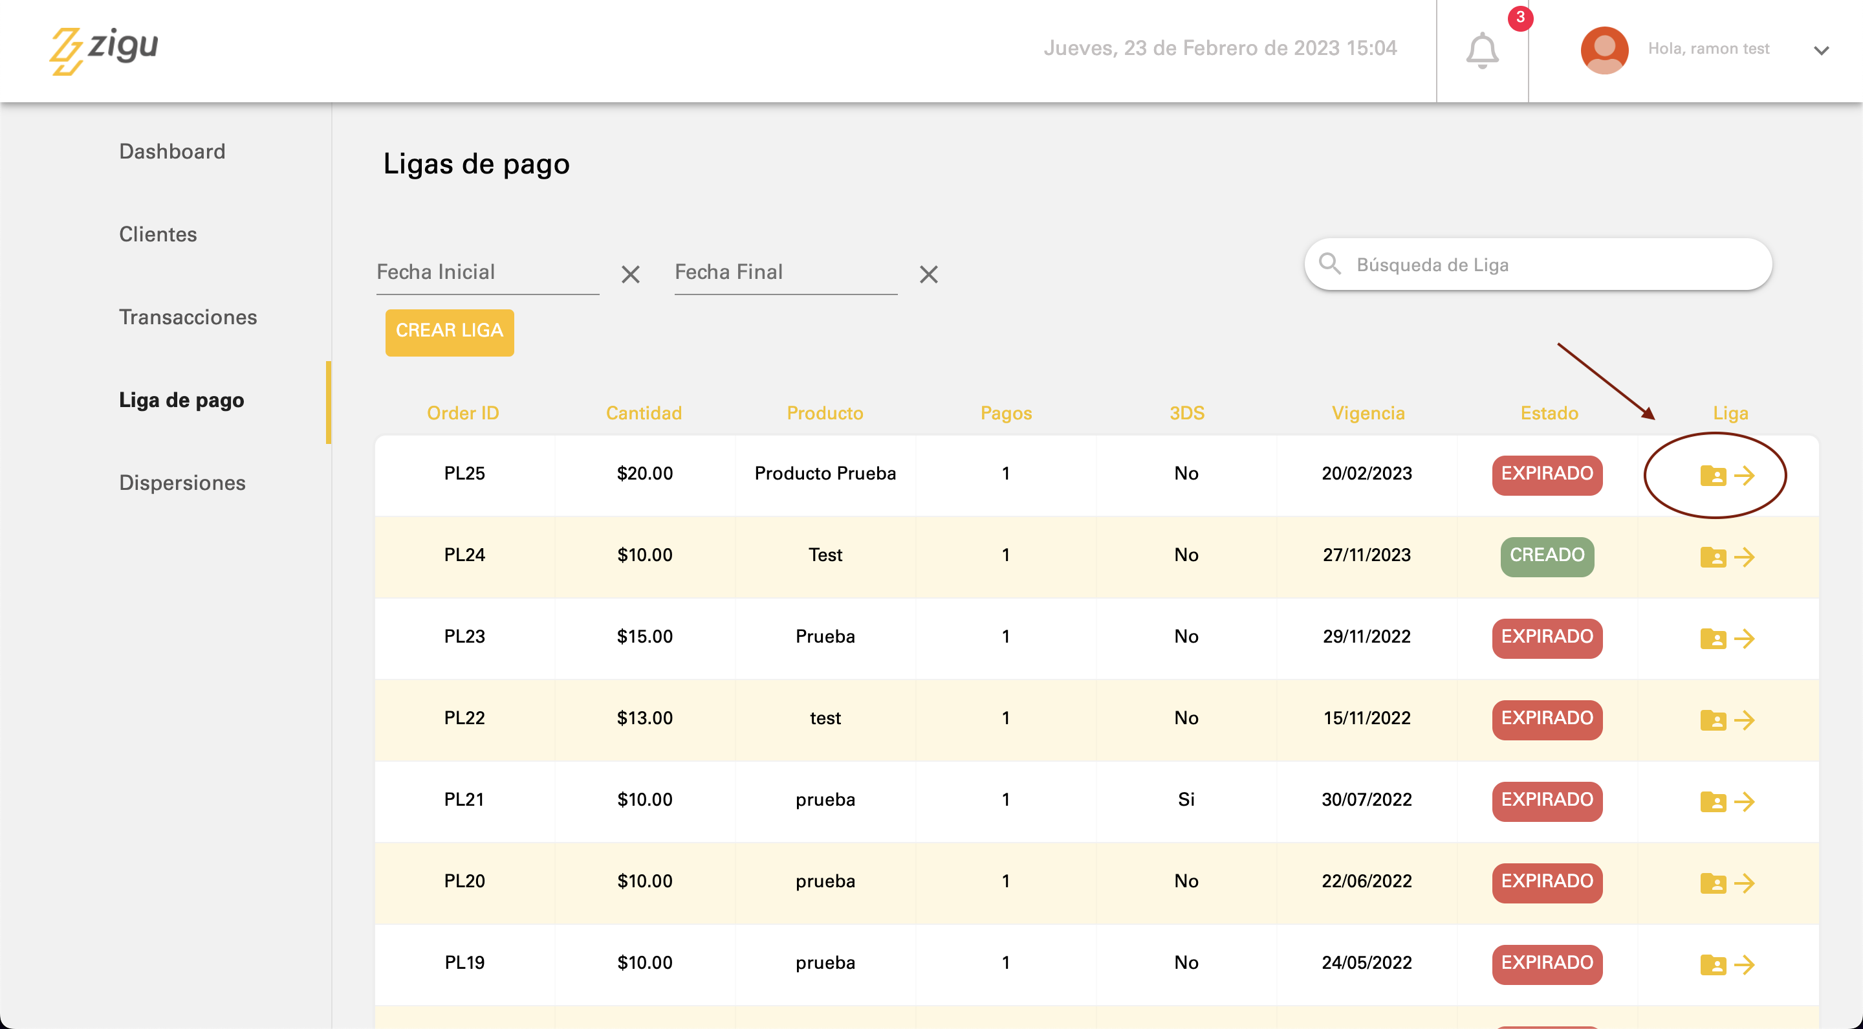Click the Vigencia column header
1863x1029 pixels.
coord(1368,413)
